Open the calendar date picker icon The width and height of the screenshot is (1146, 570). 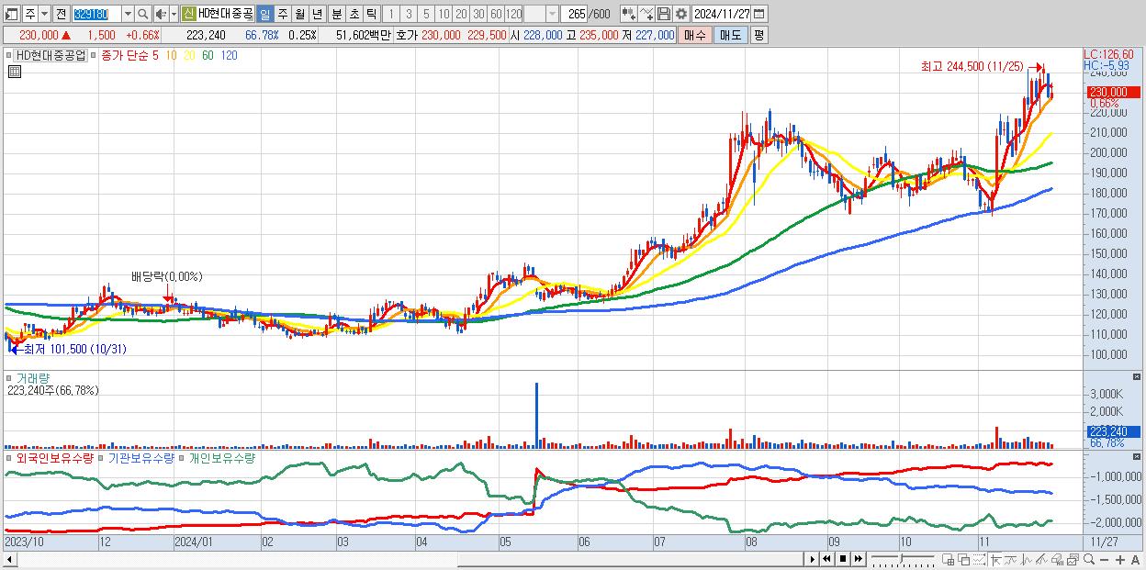click(x=759, y=14)
